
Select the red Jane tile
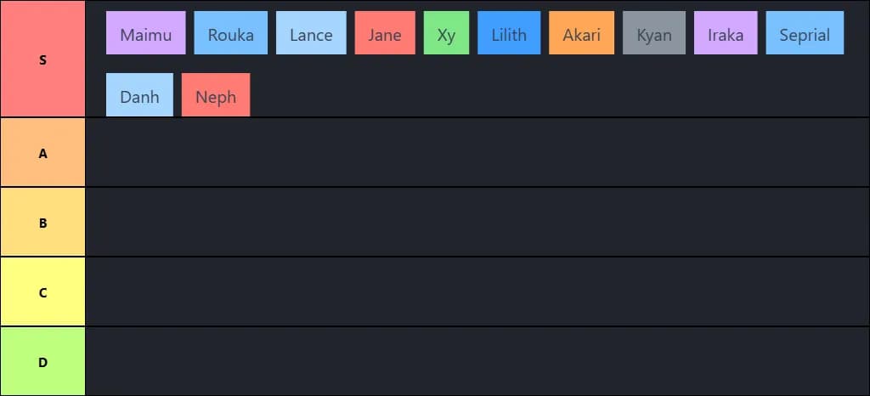point(385,34)
